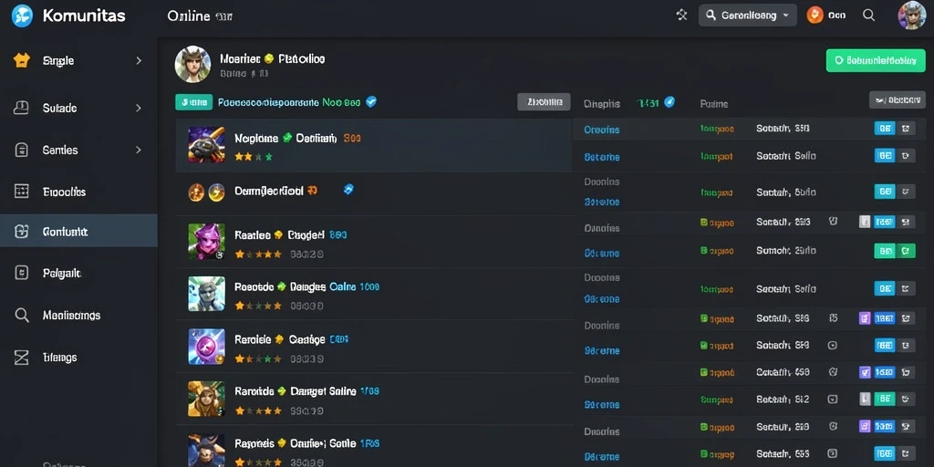Image resolution: width=934 pixels, height=467 pixels.
Task: Expand the Sutade sidebar chevron
Action: [x=139, y=108]
